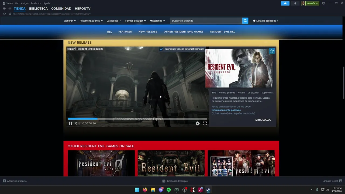Click the microphone tray icon
This screenshot has height=194, width=345.
click(317, 190)
